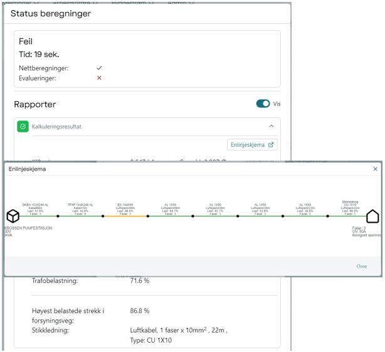Click the node after DKBA 1X3X240 AL cable

click(x=58, y=216)
